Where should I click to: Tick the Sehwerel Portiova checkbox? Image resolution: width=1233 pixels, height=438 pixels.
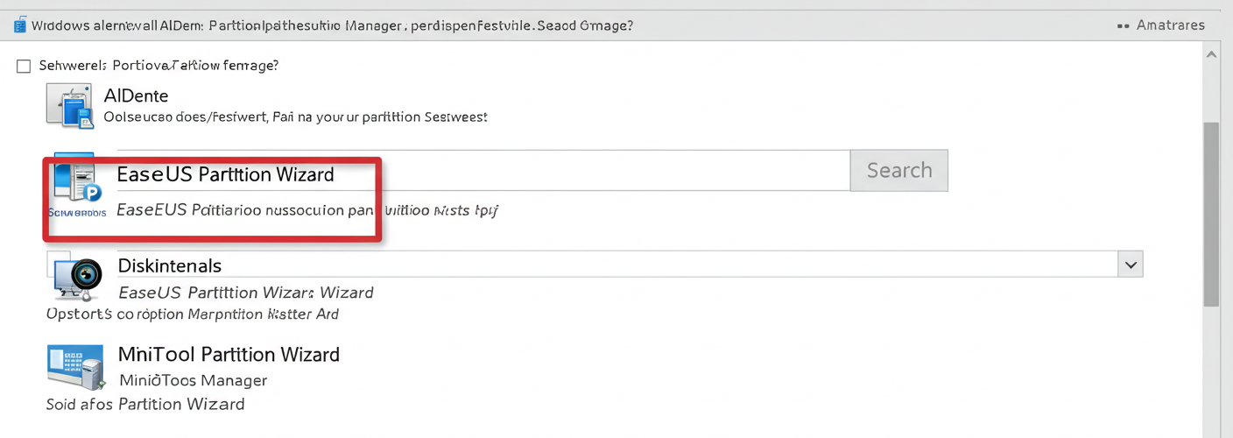coord(24,66)
